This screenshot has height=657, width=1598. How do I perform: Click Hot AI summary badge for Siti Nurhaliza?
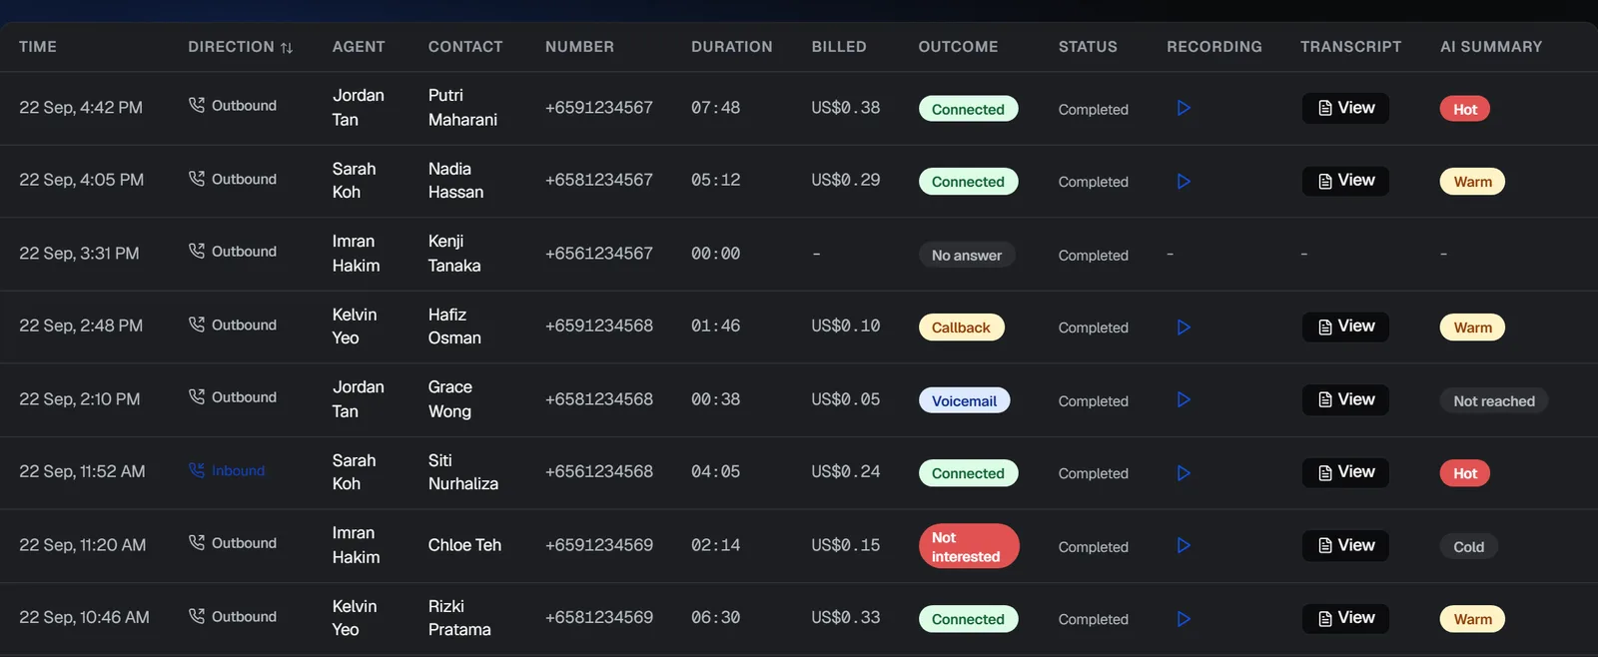1465,473
